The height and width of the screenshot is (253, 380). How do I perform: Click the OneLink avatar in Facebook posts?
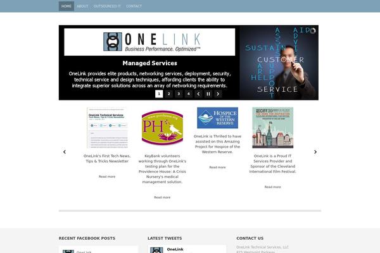[x=68, y=252]
